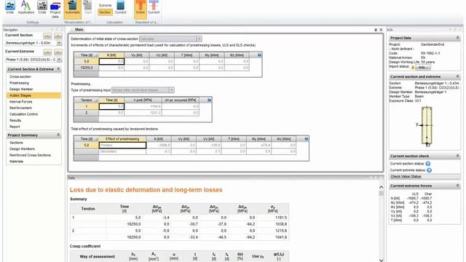
Task: Click Secondary effect of prestressing cell
Action: (122, 151)
